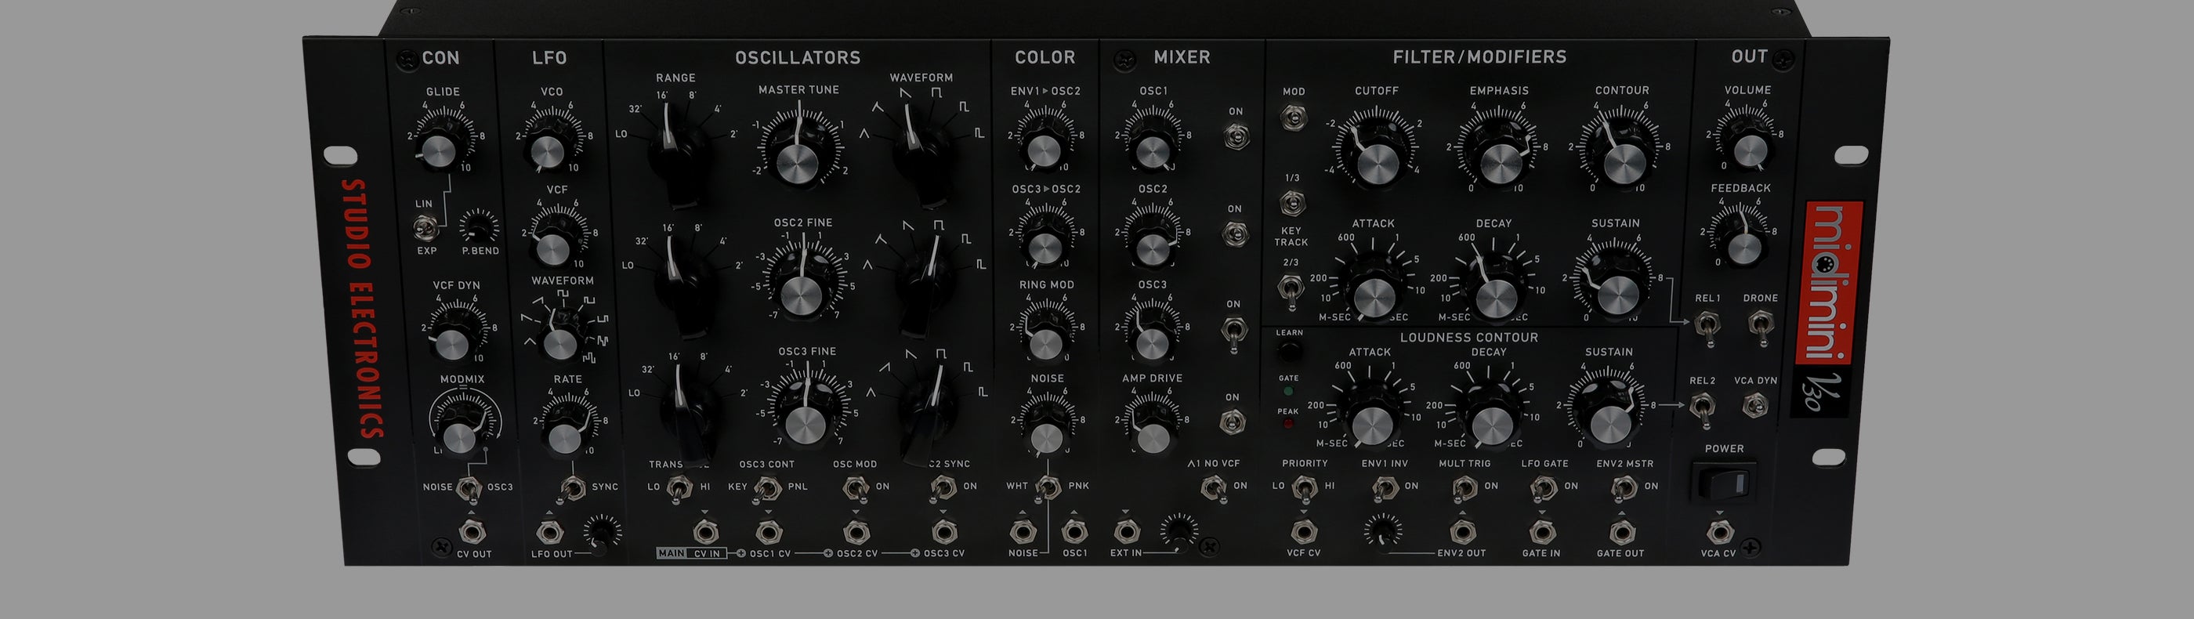Screen dimensions: 2194x619
Task: Flip the filter MOD switch
Action: pos(1293,117)
